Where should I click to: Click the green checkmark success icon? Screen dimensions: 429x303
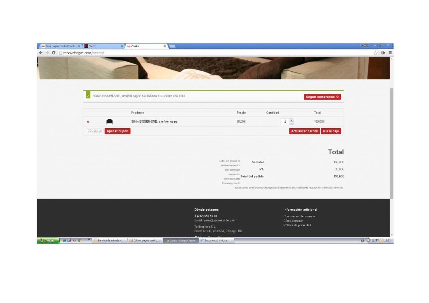click(88, 95)
